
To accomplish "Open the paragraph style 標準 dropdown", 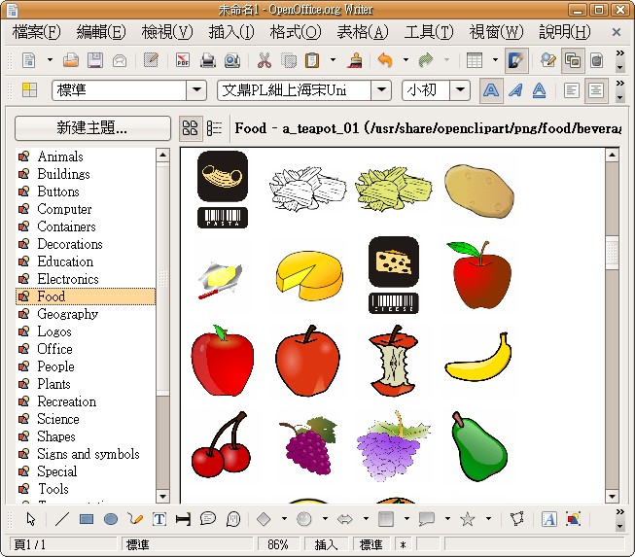I will (x=196, y=89).
